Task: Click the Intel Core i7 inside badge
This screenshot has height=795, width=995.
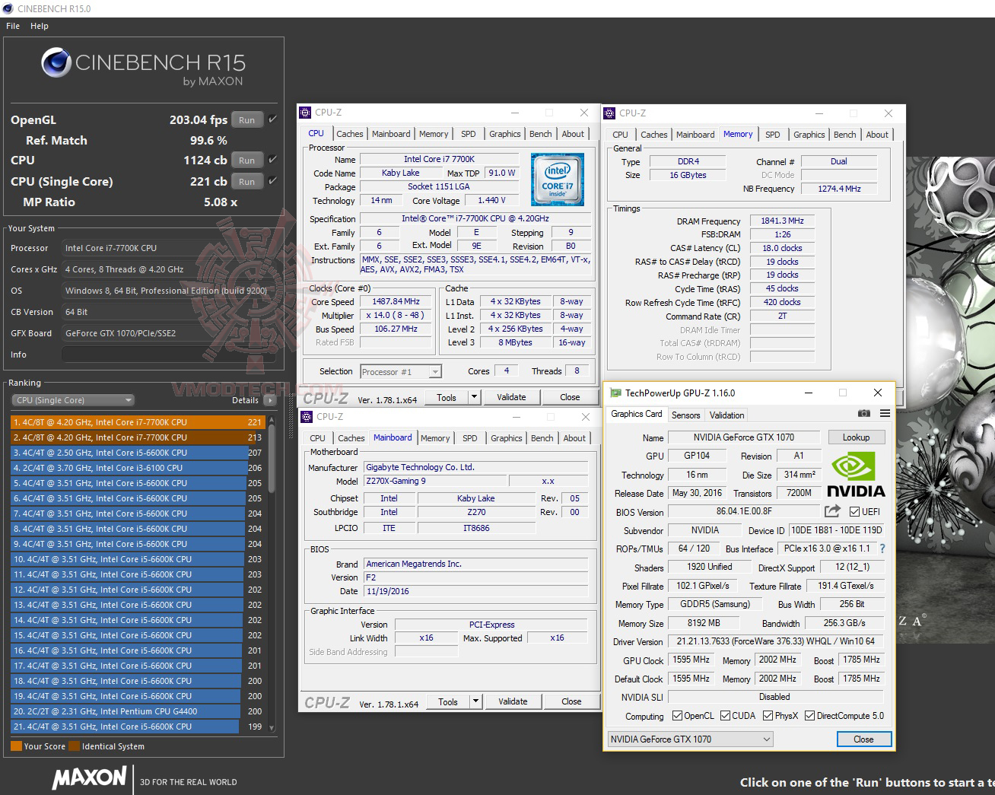Action: tap(558, 180)
